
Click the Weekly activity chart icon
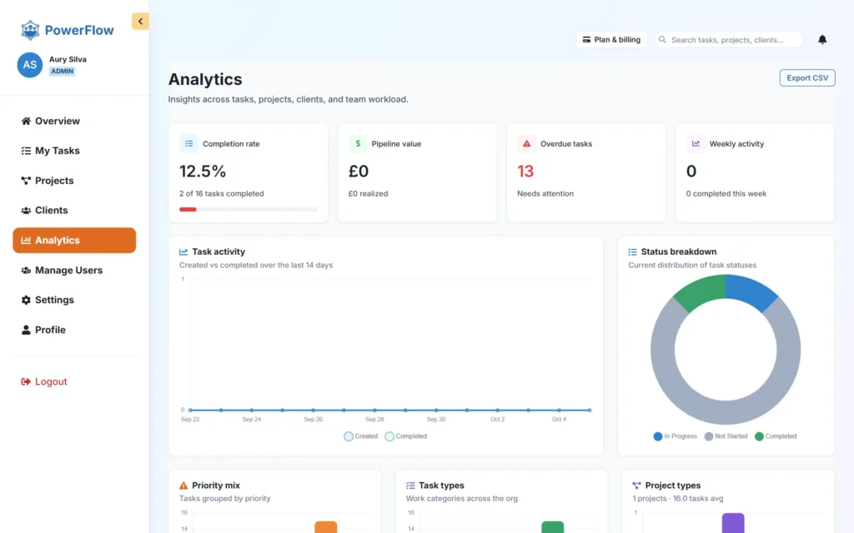point(696,143)
